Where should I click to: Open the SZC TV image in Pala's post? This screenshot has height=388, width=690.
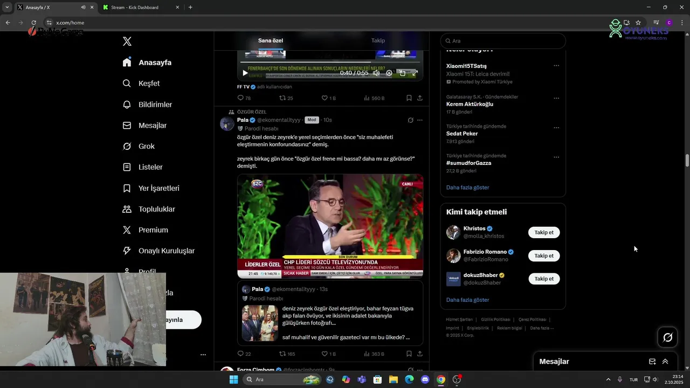330,226
